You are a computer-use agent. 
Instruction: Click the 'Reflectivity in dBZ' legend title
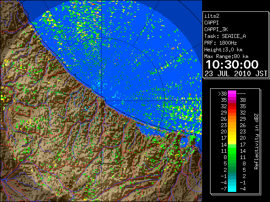[x=256, y=141]
